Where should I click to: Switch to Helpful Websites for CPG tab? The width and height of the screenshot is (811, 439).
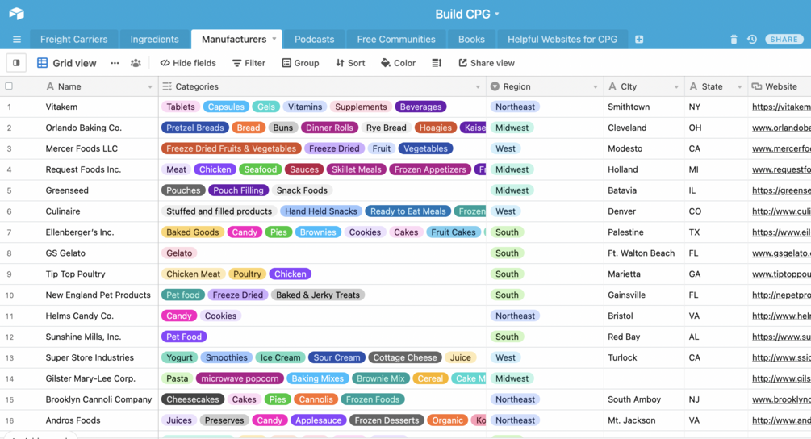pos(562,40)
